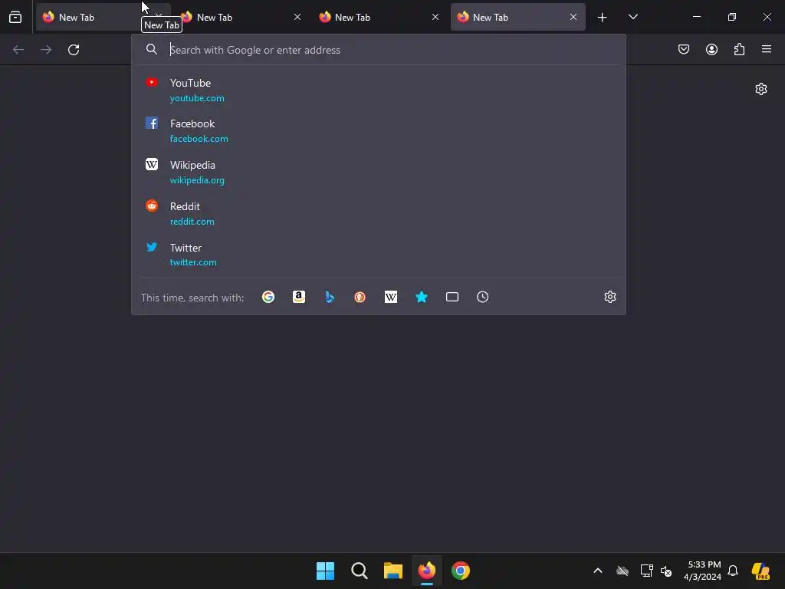The height and width of the screenshot is (589, 785).
Task: Search in open Tabs icon
Action: tap(452, 297)
